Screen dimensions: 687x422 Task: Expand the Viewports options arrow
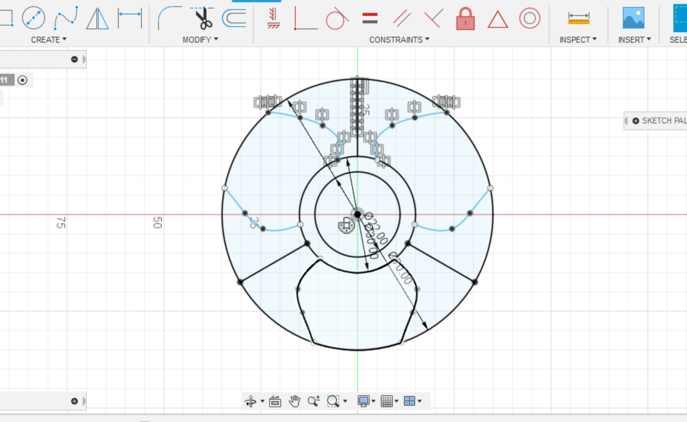coord(419,401)
